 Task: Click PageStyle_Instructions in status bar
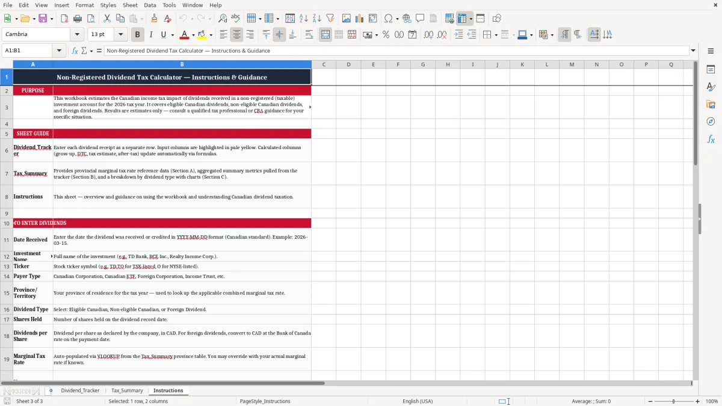click(265, 401)
